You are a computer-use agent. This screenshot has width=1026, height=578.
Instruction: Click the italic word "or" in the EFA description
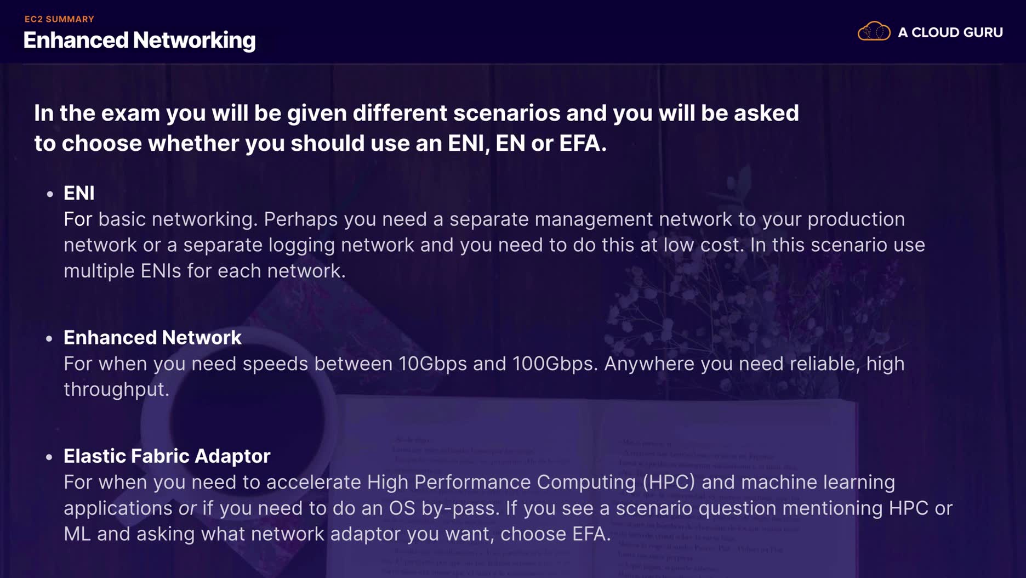(x=187, y=508)
